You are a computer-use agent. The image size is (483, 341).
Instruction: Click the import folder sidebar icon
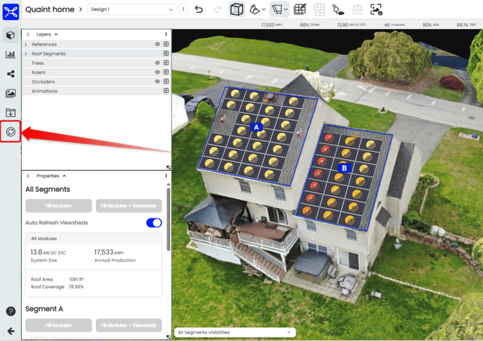click(11, 112)
